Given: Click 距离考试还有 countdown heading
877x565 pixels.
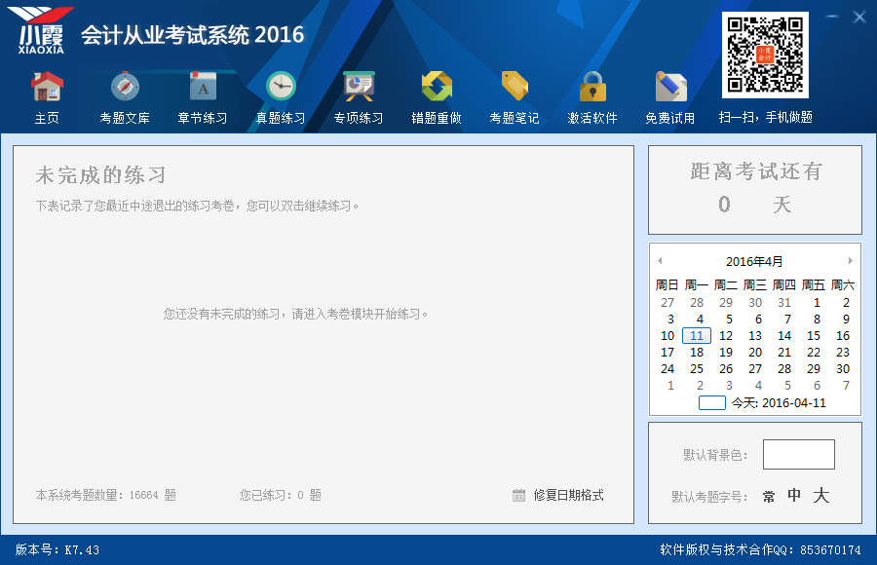Looking at the screenshot, I should pos(756,171).
